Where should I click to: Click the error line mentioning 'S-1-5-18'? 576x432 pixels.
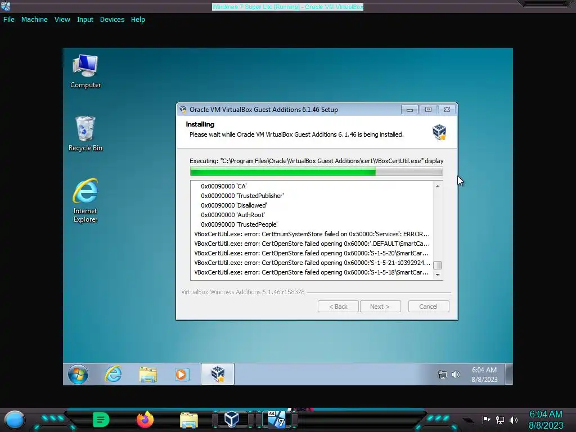point(311,272)
